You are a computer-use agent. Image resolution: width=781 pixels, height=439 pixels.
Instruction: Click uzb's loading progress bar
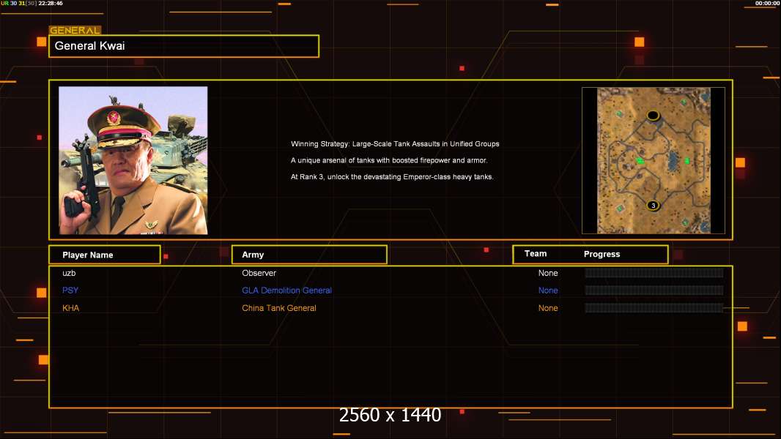[654, 273]
